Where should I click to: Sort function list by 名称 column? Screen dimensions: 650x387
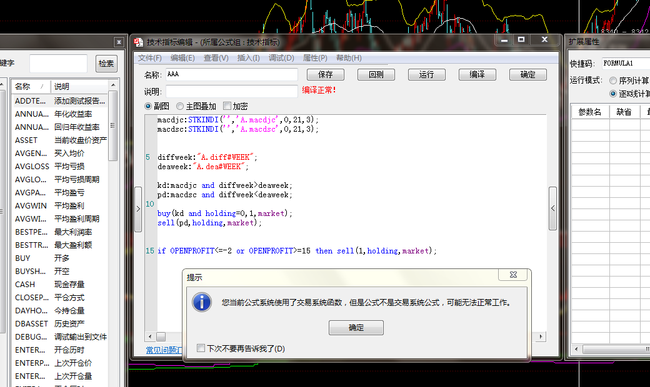click(30, 87)
